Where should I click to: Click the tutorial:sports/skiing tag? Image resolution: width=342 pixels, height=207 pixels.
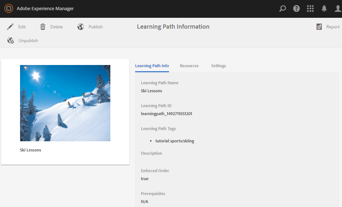click(x=175, y=141)
